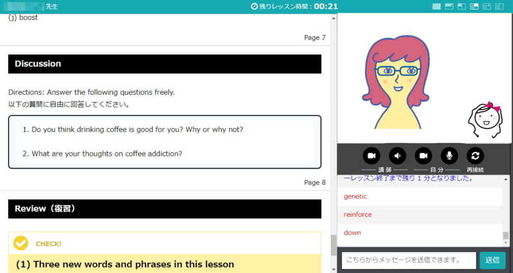Click the Discussion section header
This screenshot has height=273, width=513.
(165, 63)
